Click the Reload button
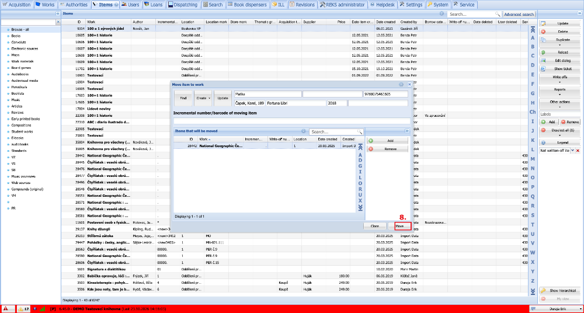The width and height of the screenshot is (584, 313). click(560, 53)
